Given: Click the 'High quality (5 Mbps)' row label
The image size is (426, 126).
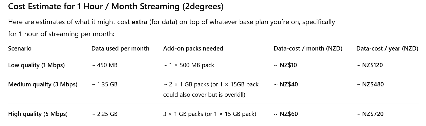Looking at the screenshot, I should (x=38, y=114).
